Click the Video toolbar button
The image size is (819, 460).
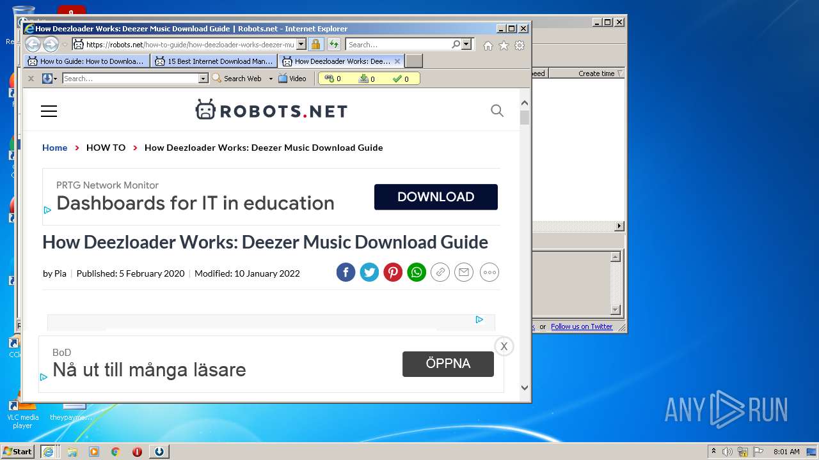292,79
